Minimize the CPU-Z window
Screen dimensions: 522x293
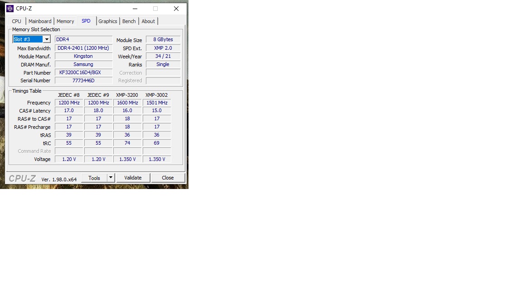tap(135, 9)
